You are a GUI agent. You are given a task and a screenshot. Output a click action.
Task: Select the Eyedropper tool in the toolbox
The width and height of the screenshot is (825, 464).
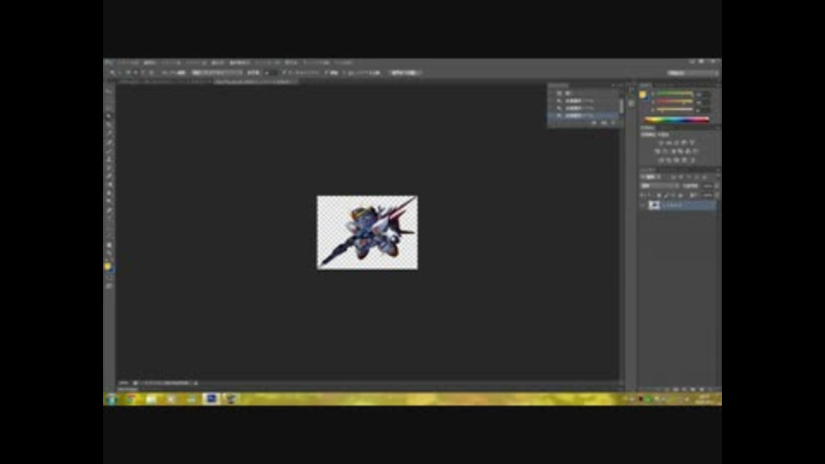click(x=109, y=134)
